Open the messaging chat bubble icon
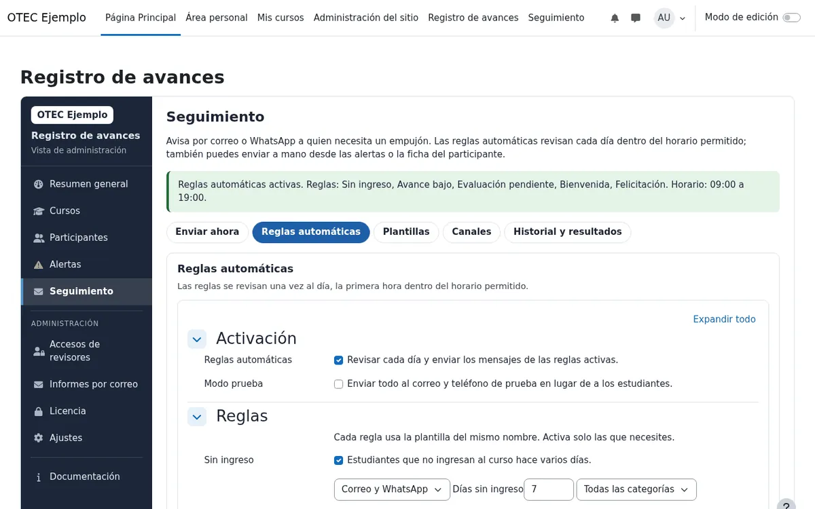Image resolution: width=815 pixels, height=509 pixels. 636,18
